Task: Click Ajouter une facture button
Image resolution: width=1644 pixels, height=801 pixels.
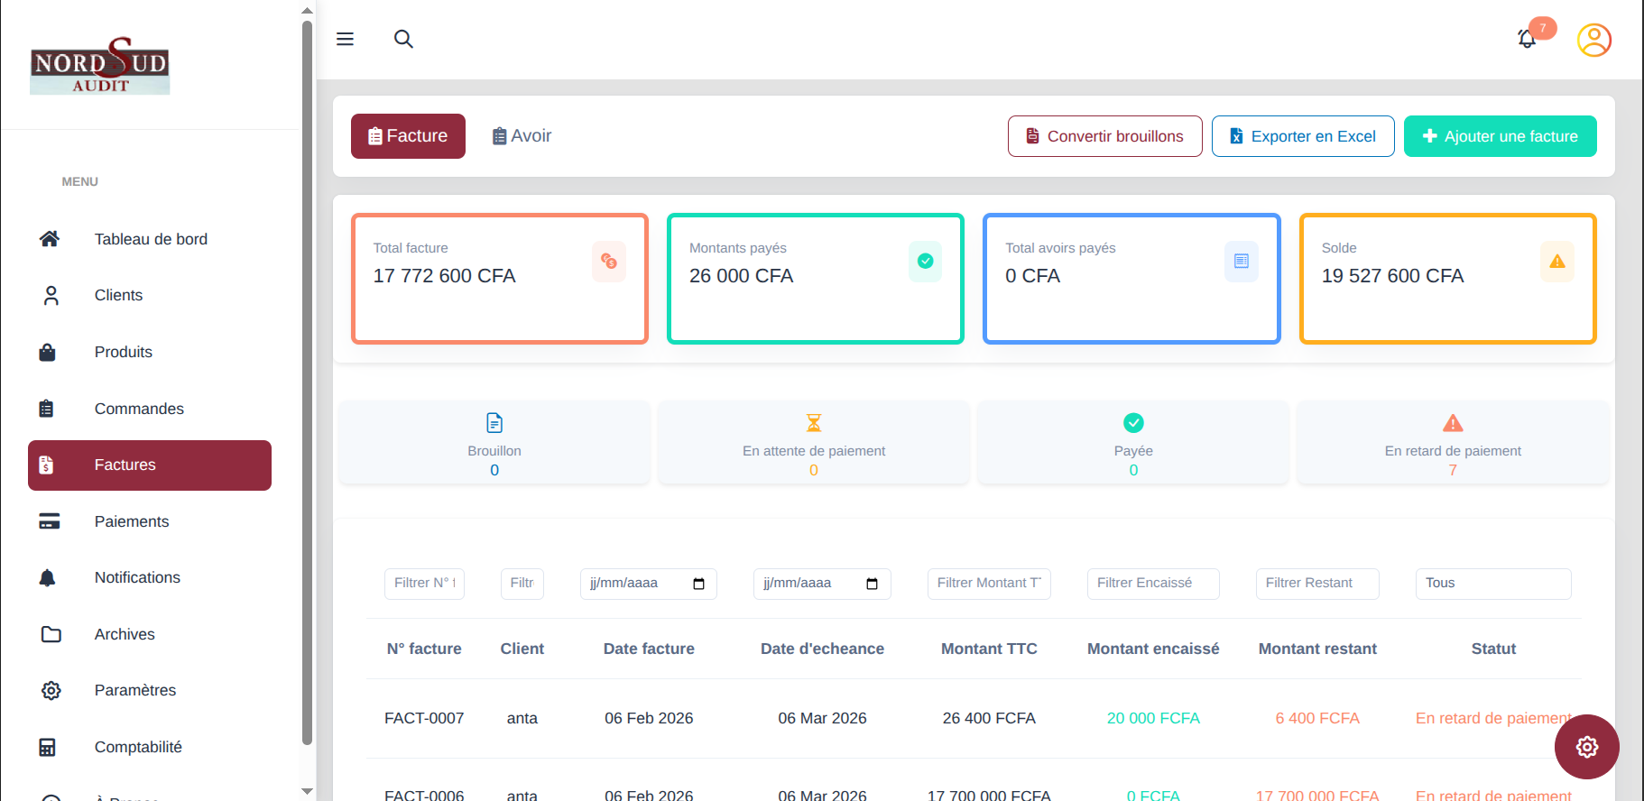Action: click(x=1500, y=136)
